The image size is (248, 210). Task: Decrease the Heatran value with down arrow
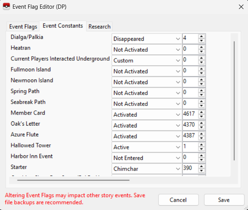click(x=202, y=52)
